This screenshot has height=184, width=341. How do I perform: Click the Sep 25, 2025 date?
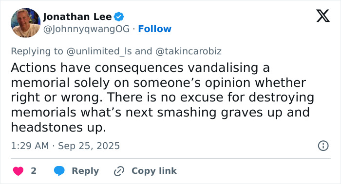tap(89, 146)
